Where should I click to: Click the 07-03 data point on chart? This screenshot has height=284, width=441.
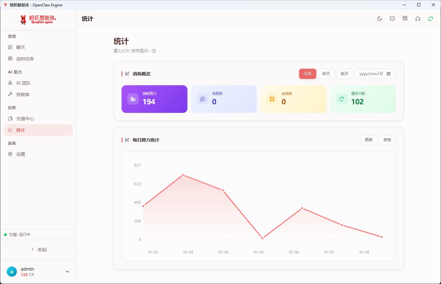pyautogui.click(x=183, y=175)
